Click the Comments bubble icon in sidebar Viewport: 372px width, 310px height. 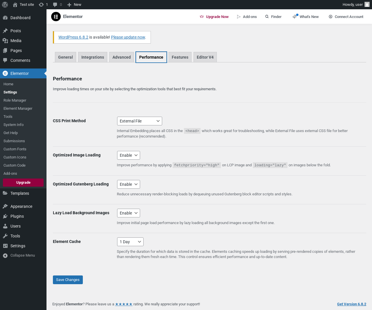(5, 60)
